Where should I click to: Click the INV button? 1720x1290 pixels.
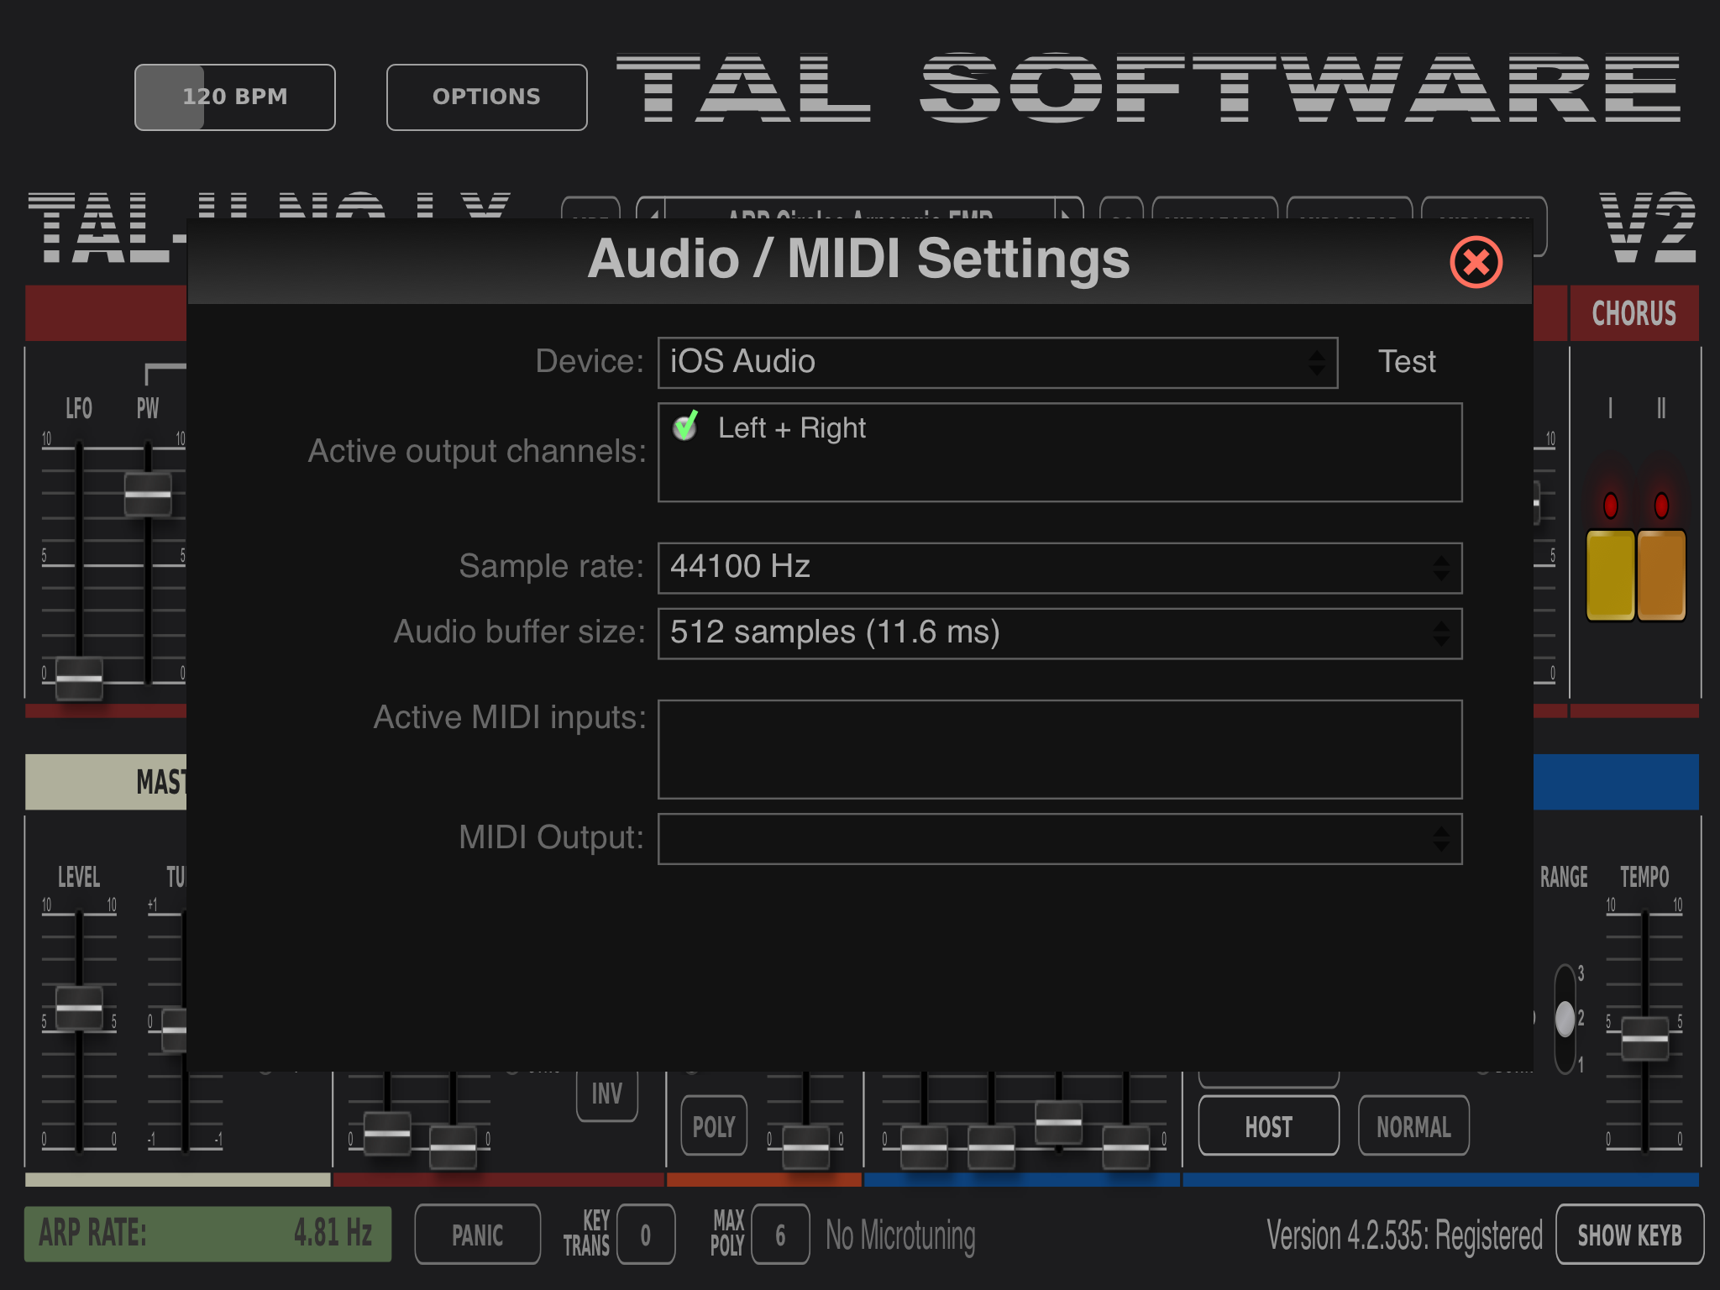click(606, 1093)
